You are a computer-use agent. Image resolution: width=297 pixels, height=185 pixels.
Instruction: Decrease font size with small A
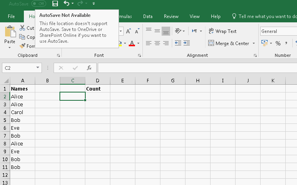(137, 31)
